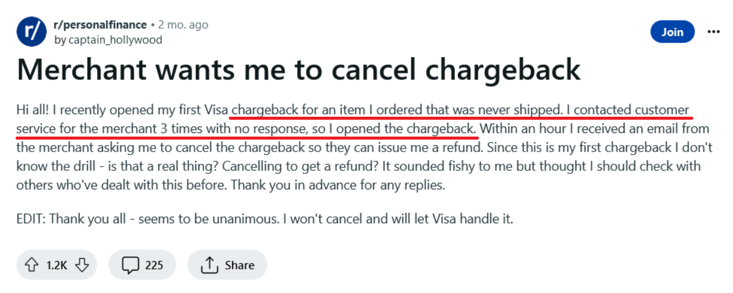The width and height of the screenshot is (733, 293).
Task: Click the EDIT 'Thank you all' paragraph
Action: [264, 218]
